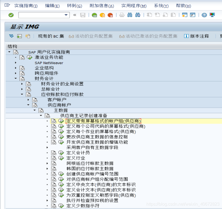Click the Last Page navigation icon

coord(173,15)
